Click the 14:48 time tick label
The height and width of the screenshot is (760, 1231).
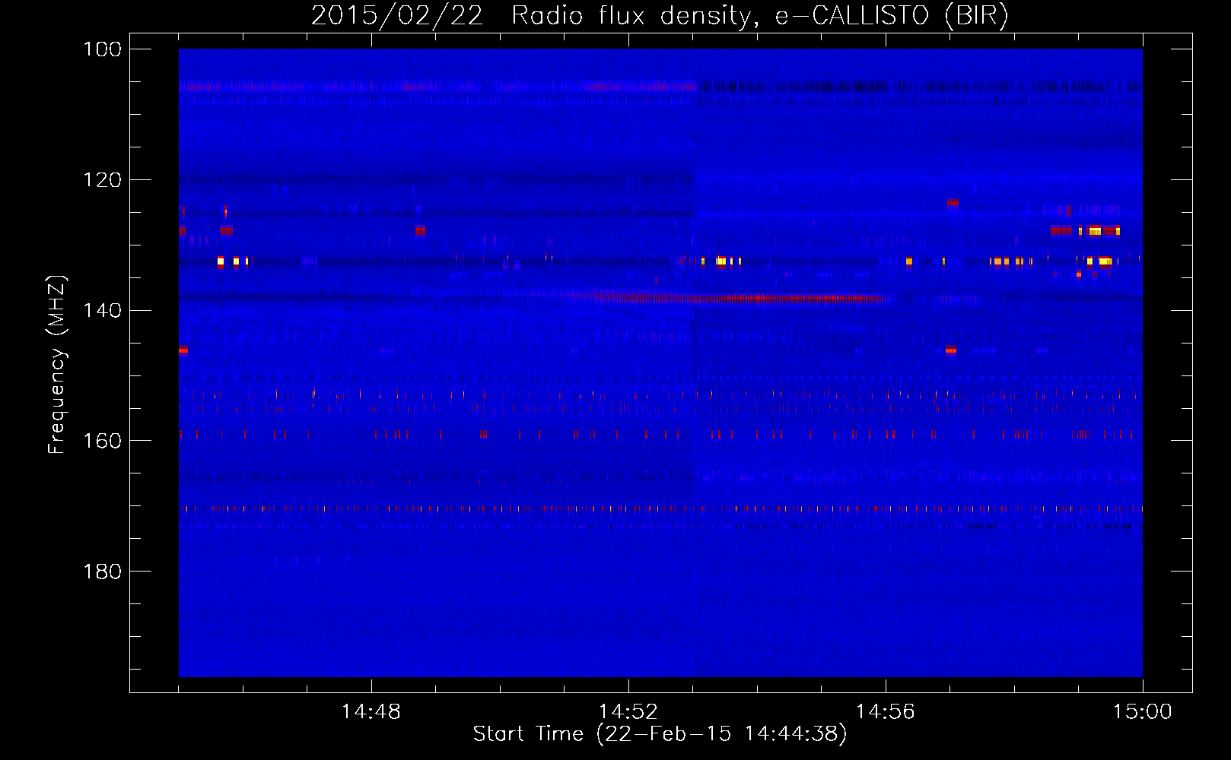click(371, 712)
